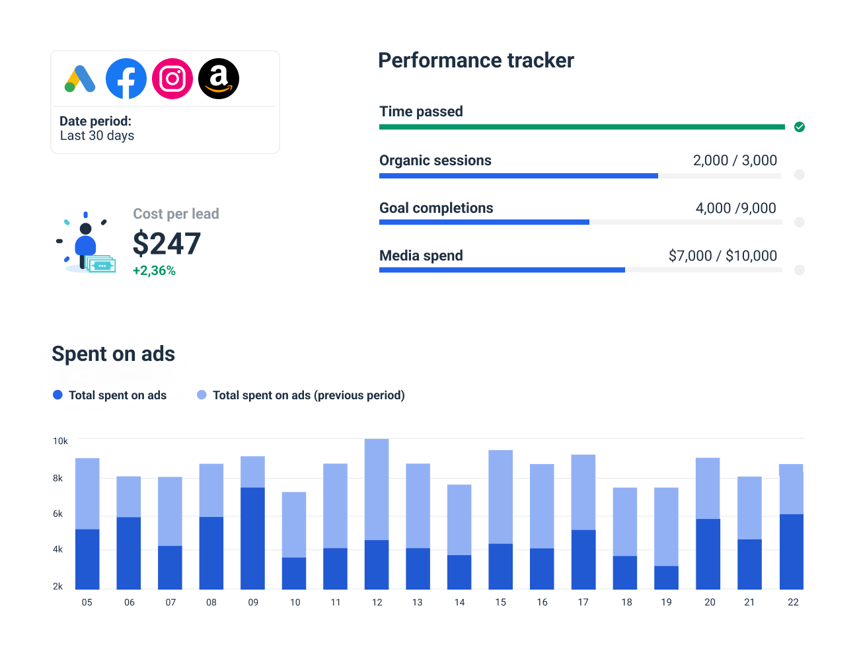Click the green checkmark on Time passed
This screenshot has width=859, height=661.
pyautogui.click(x=800, y=127)
